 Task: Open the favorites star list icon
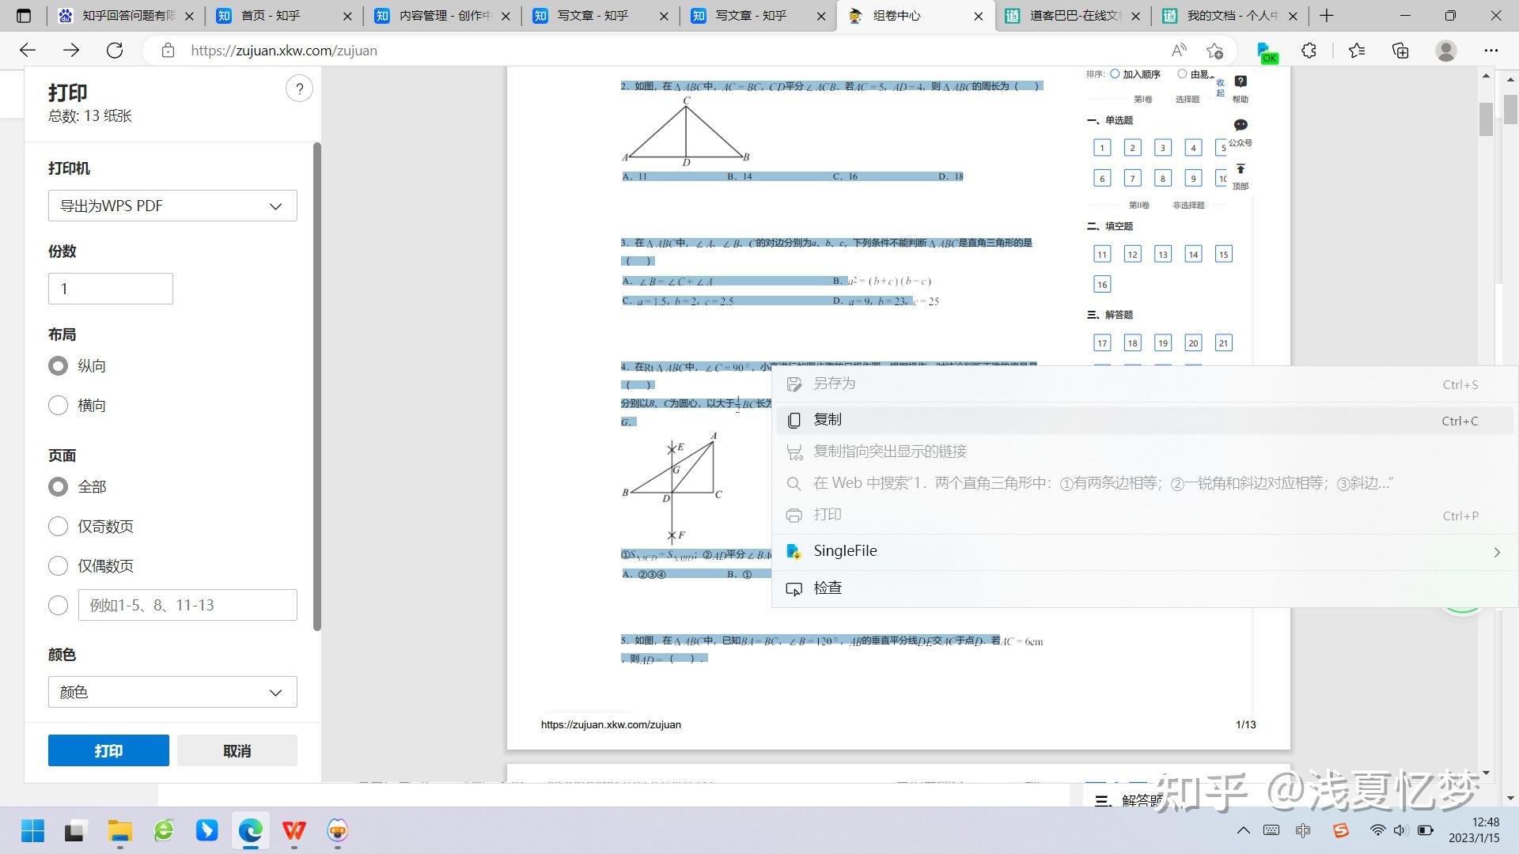coord(1356,51)
